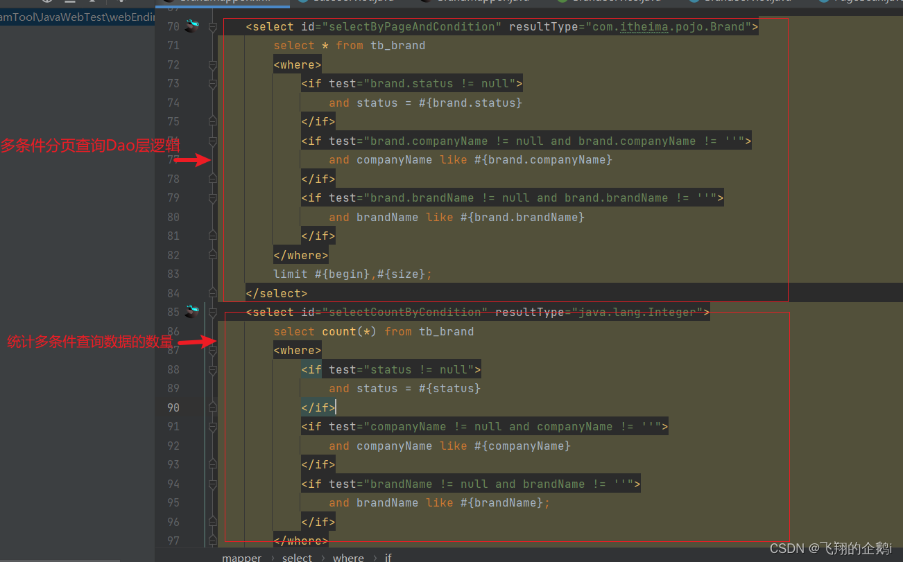Click line number 83 in the gutter
Image resolution: width=903 pixels, height=562 pixels.
[x=173, y=274]
